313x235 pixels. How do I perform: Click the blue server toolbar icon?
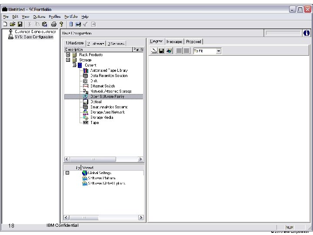pos(71,24)
